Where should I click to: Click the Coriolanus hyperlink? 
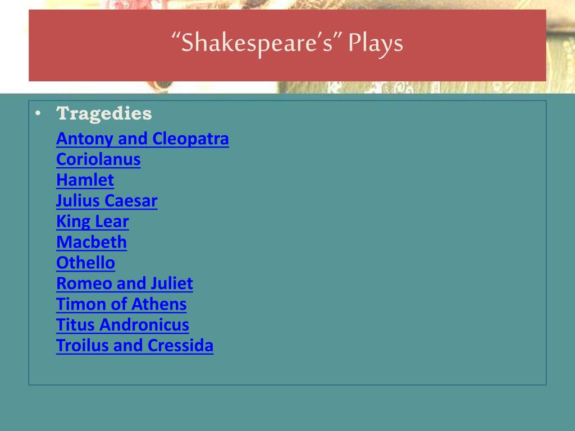pos(98,159)
